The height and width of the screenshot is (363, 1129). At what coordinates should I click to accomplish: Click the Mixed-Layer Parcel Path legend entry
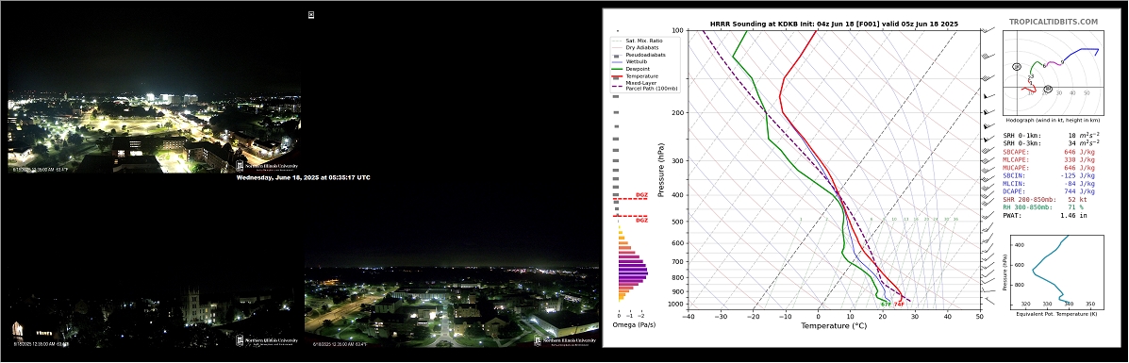(x=644, y=85)
